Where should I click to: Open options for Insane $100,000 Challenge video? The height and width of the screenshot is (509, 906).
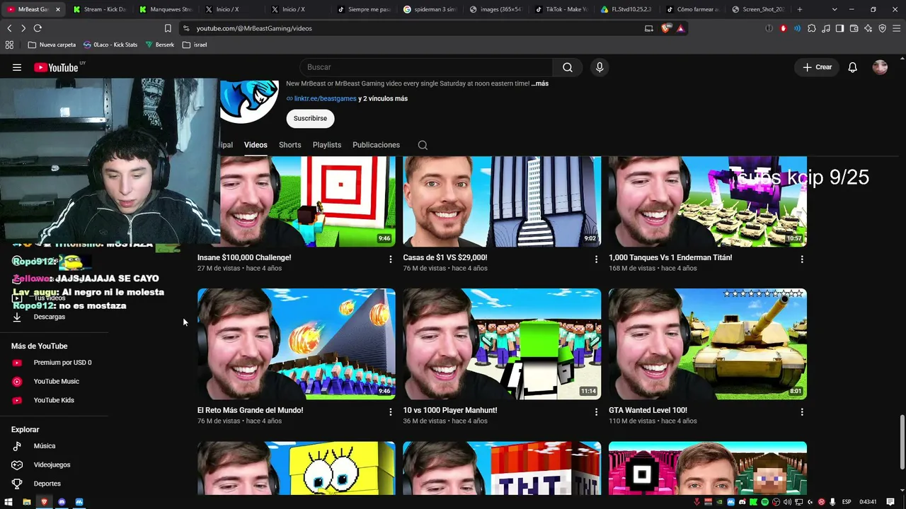click(390, 259)
